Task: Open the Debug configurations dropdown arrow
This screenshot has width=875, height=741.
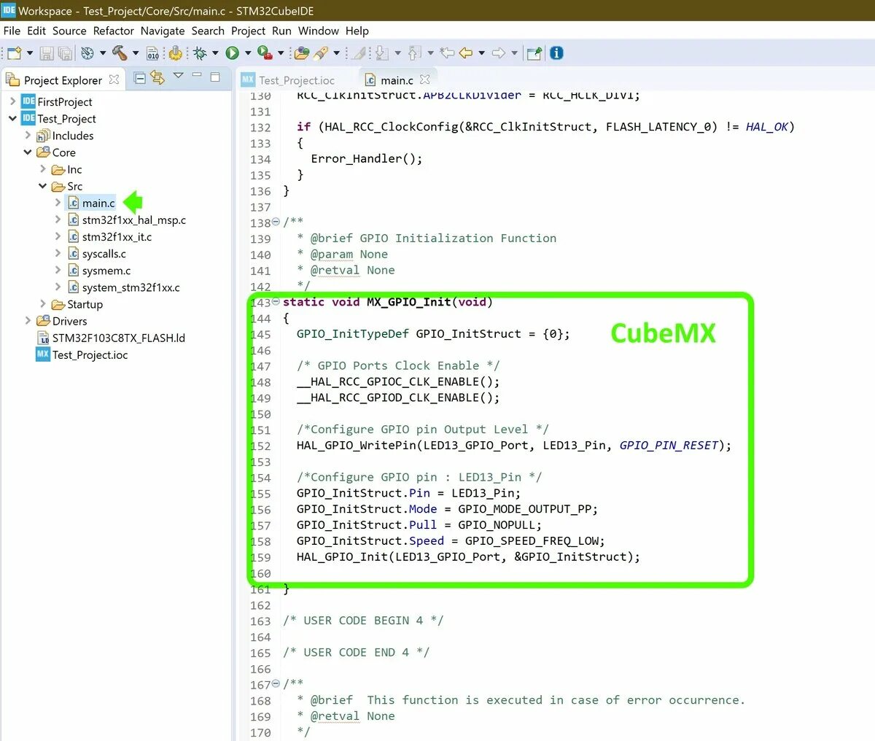Action: 215,53
